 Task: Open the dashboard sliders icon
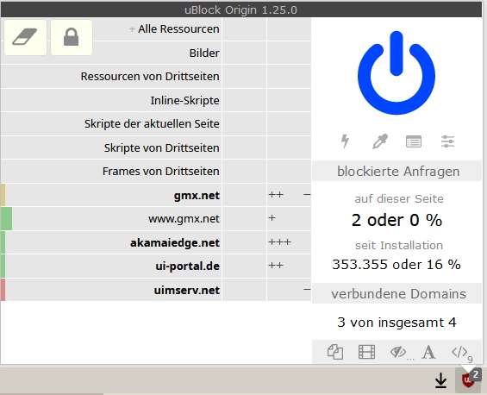pyautogui.click(x=447, y=141)
